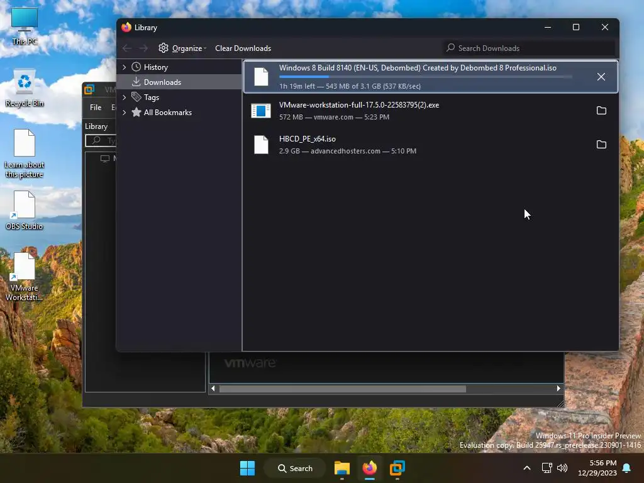644x483 pixels.
Task: Switch to Firefox in taskbar
Action: pyautogui.click(x=369, y=468)
